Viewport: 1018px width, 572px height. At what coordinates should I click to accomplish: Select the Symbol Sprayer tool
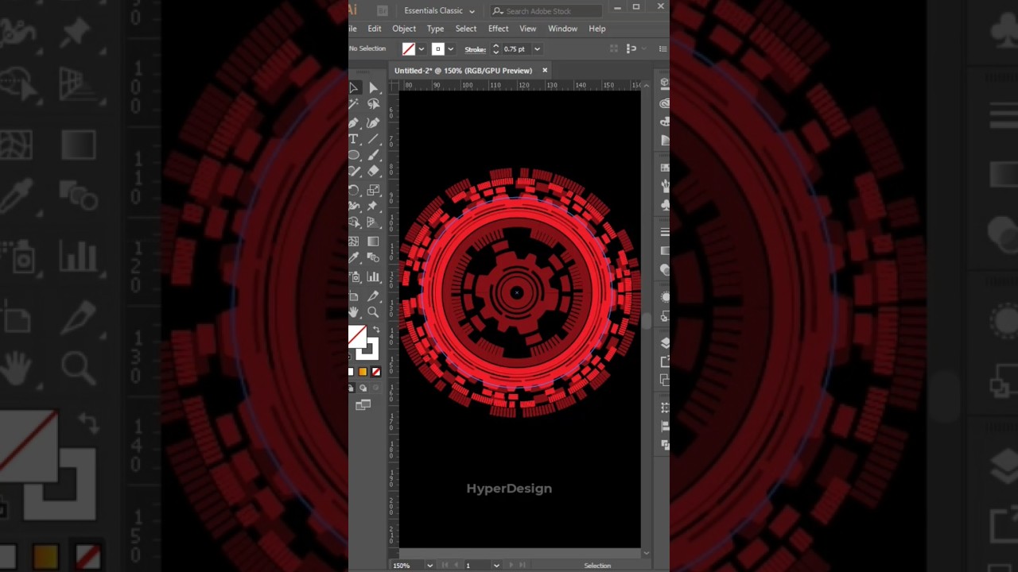point(354,277)
